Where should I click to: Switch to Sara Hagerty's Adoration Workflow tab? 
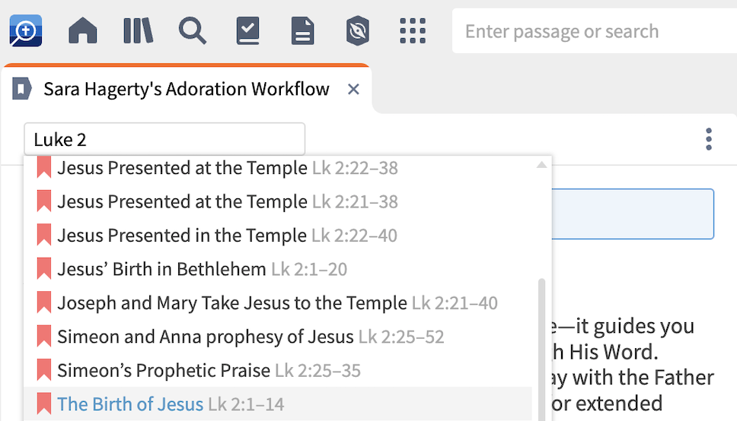click(x=186, y=90)
